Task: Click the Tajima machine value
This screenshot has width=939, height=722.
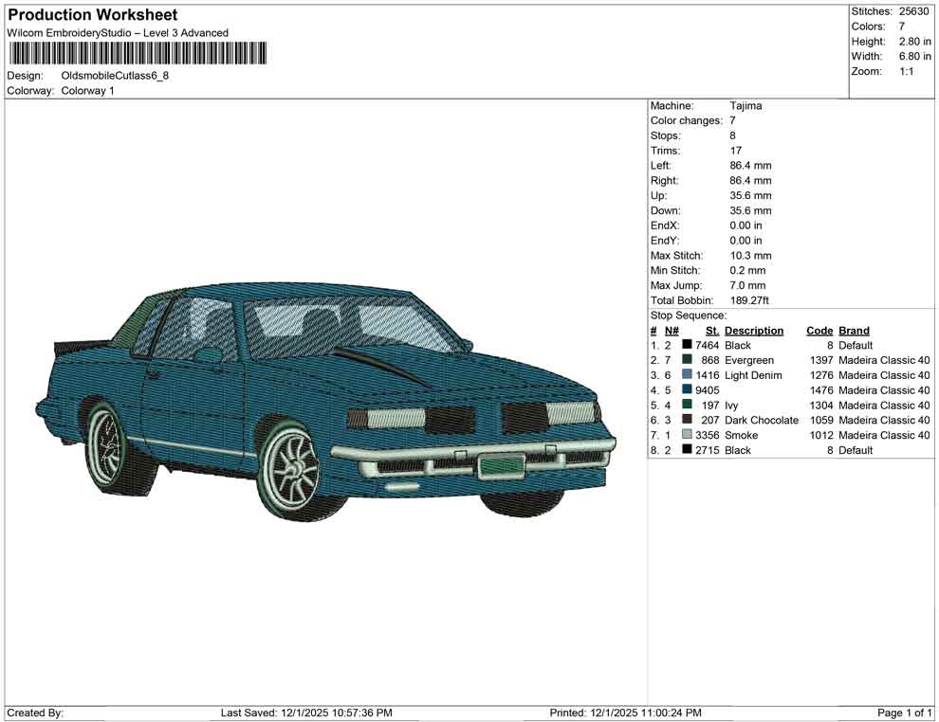Action: [x=746, y=106]
